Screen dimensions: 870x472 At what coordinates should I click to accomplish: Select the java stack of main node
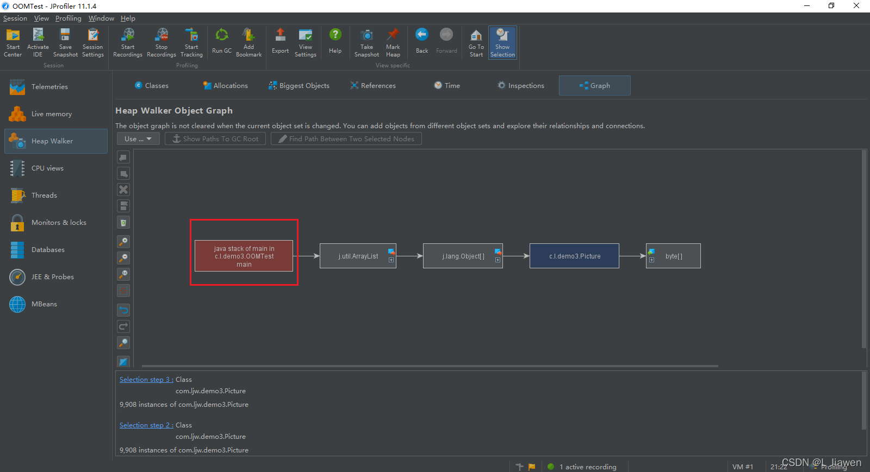[x=244, y=256]
